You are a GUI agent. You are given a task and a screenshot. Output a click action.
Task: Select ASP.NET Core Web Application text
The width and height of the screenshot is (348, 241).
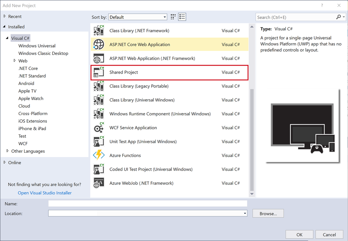(140, 44)
